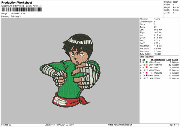180x127 pixels.
Task: Click the barcode under the worksheet title
Action: (22, 10)
